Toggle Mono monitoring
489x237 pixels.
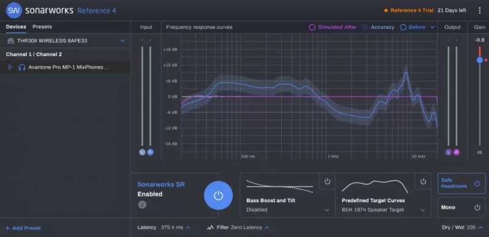pyautogui.click(x=461, y=208)
